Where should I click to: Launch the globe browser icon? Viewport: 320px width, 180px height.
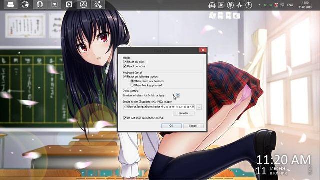(x=25, y=4)
